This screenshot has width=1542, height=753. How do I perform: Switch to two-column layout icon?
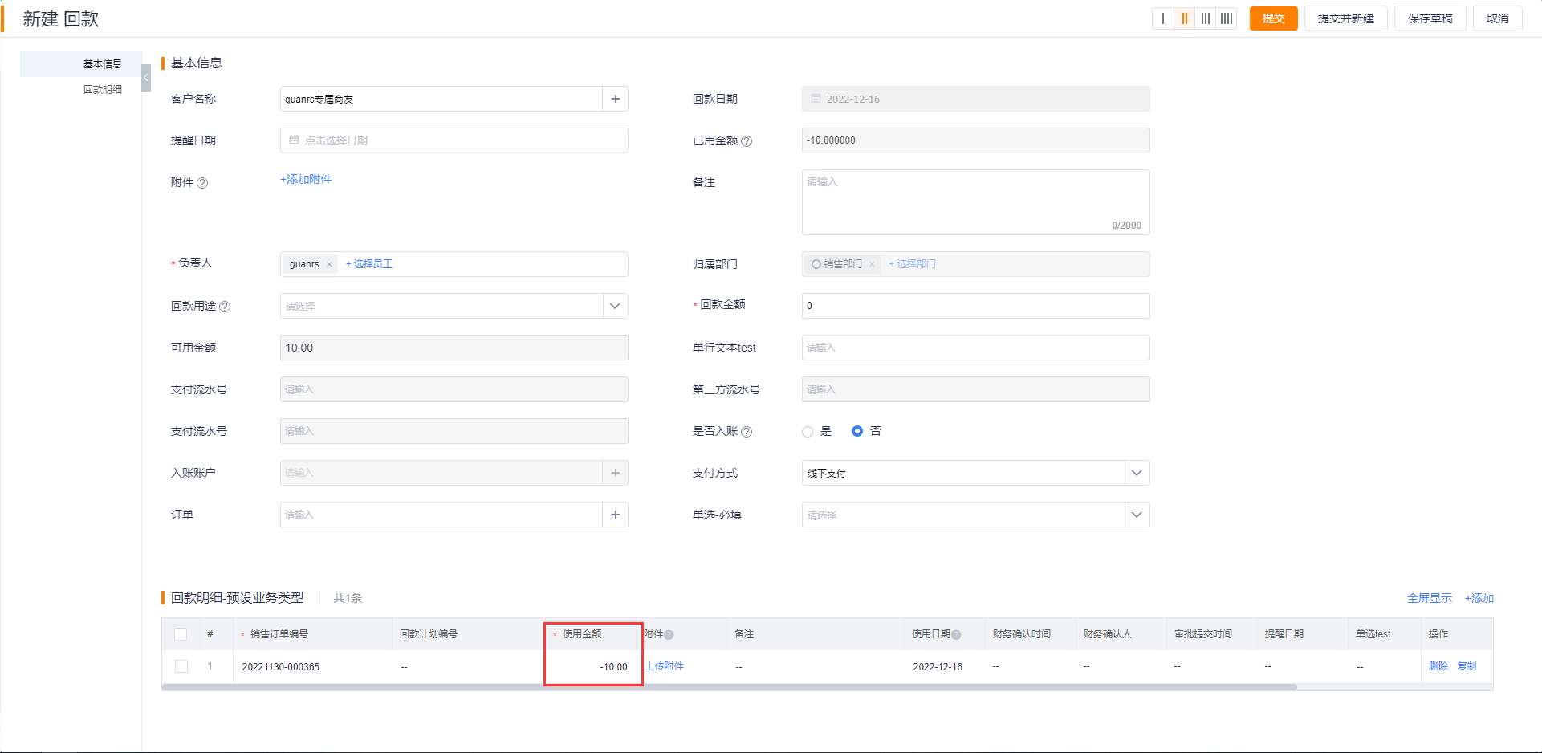pyautogui.click(x=1184, y=18)
